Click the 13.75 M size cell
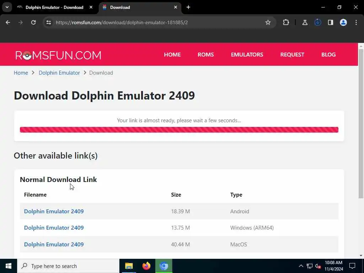 (x=180, y=228)
